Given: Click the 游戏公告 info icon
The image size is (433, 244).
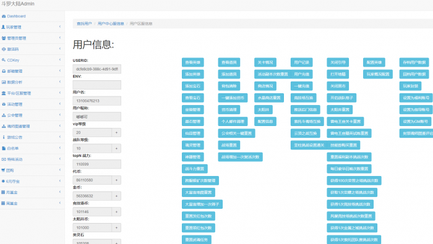Looking at the screenshot, I should click(4, 137).
